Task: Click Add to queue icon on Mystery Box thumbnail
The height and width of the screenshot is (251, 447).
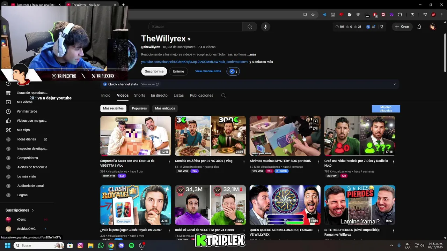Action: [315, 129]
